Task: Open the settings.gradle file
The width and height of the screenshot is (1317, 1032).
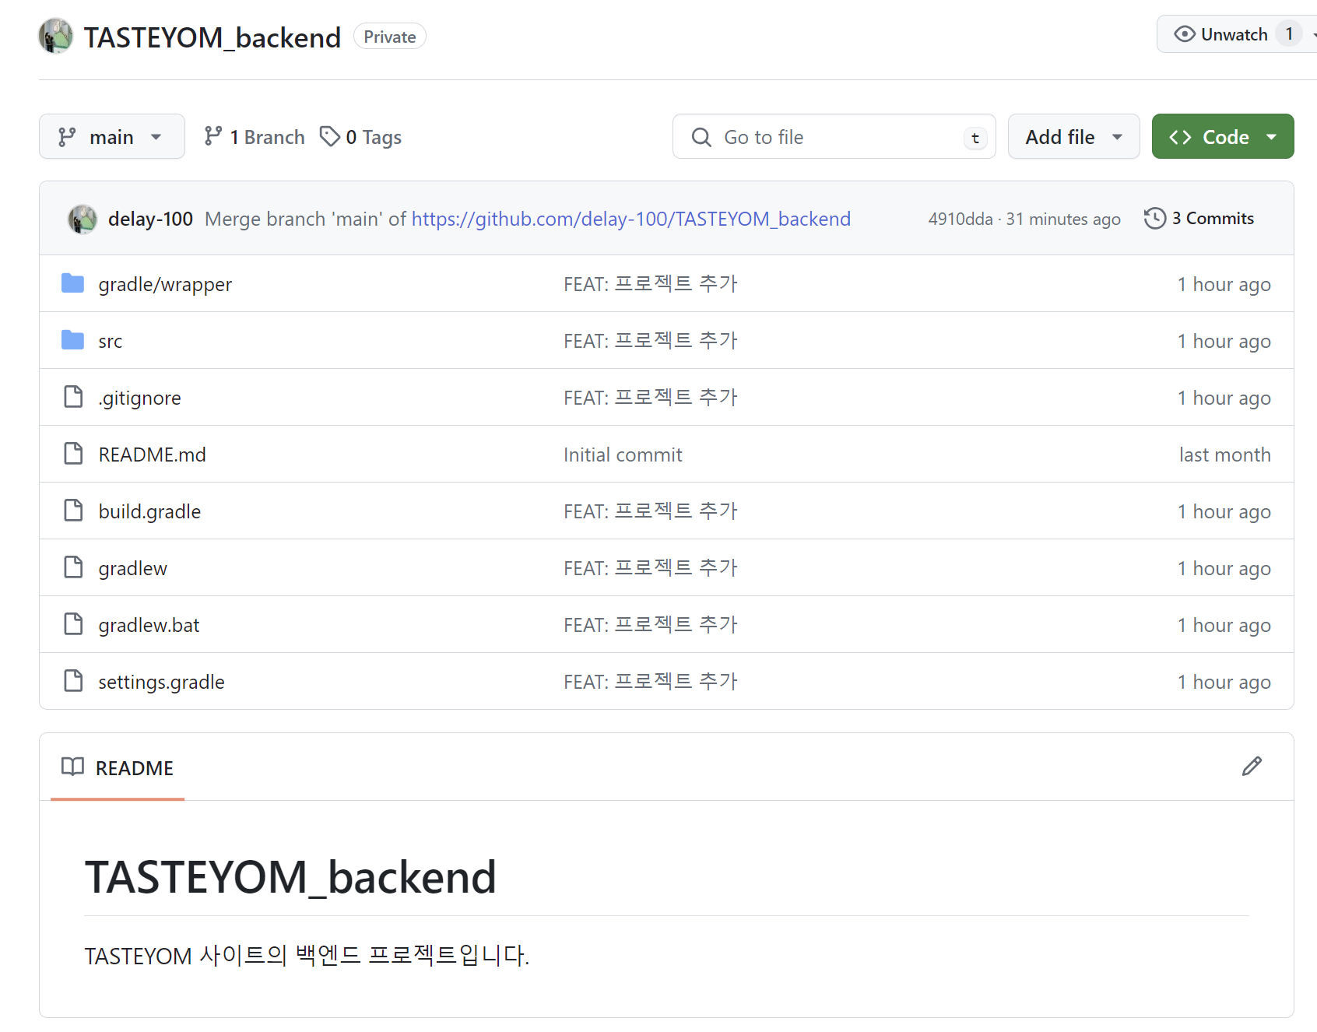Action: point(161,682)
